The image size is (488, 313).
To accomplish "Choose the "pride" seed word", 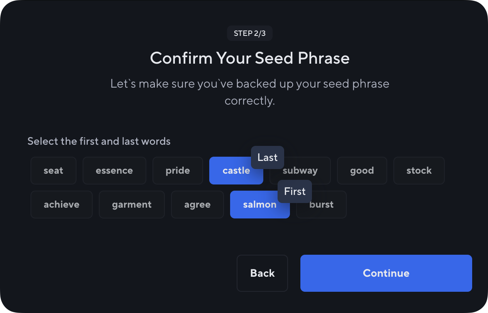I will point(178,171).
